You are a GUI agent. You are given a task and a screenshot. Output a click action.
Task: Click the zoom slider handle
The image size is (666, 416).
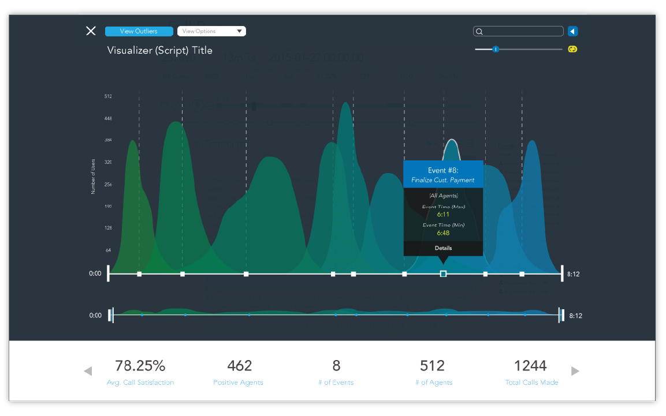click(x=495, y=50)
